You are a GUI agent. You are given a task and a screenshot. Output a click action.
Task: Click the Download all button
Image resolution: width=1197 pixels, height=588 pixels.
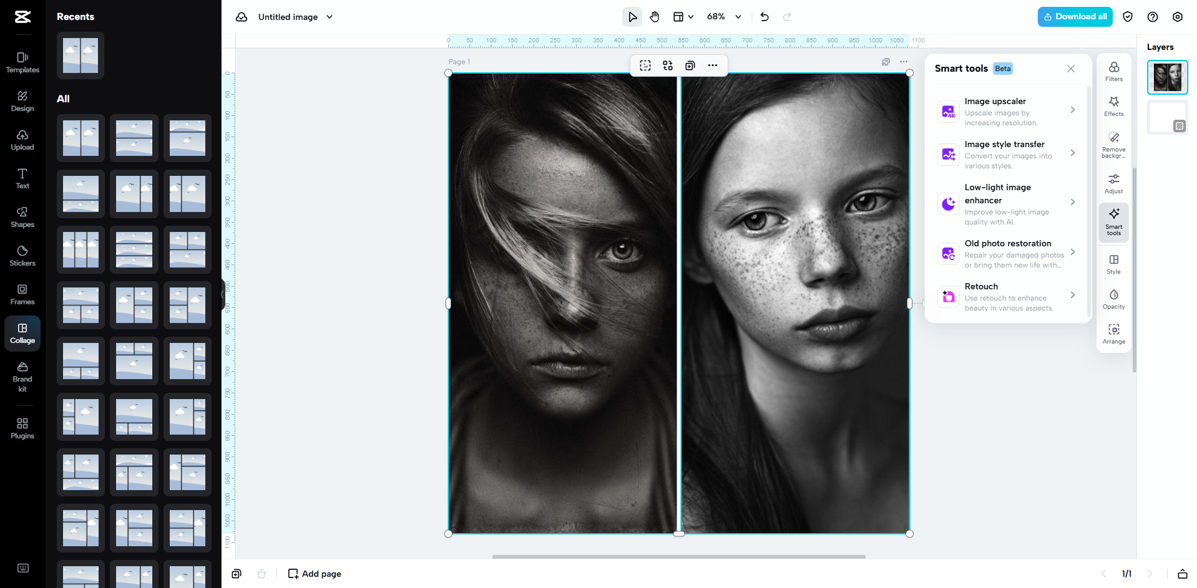[1075, 17]
